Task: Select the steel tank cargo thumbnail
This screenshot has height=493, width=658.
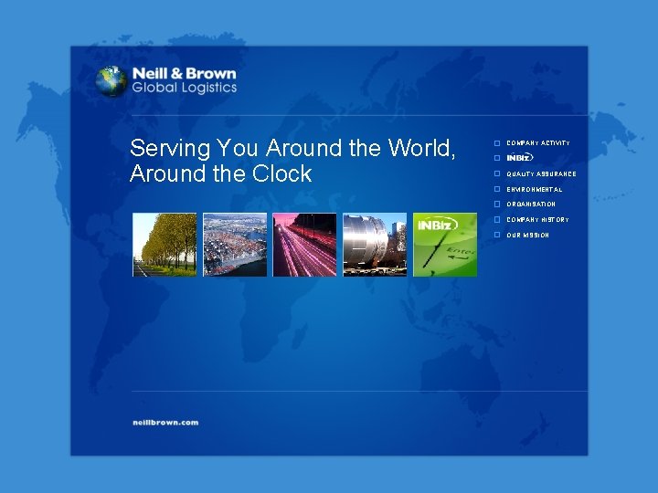Action: pos(375,245)
